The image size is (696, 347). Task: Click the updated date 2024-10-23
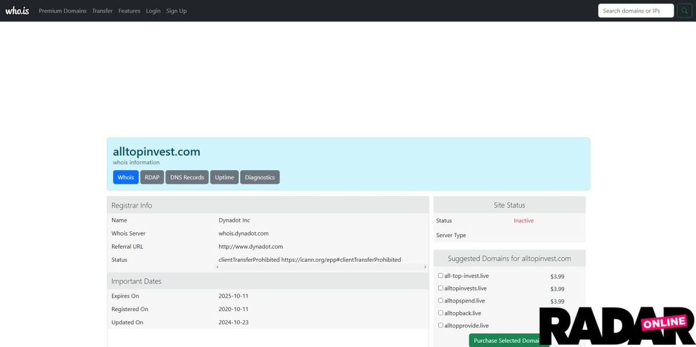pos(234,322)
